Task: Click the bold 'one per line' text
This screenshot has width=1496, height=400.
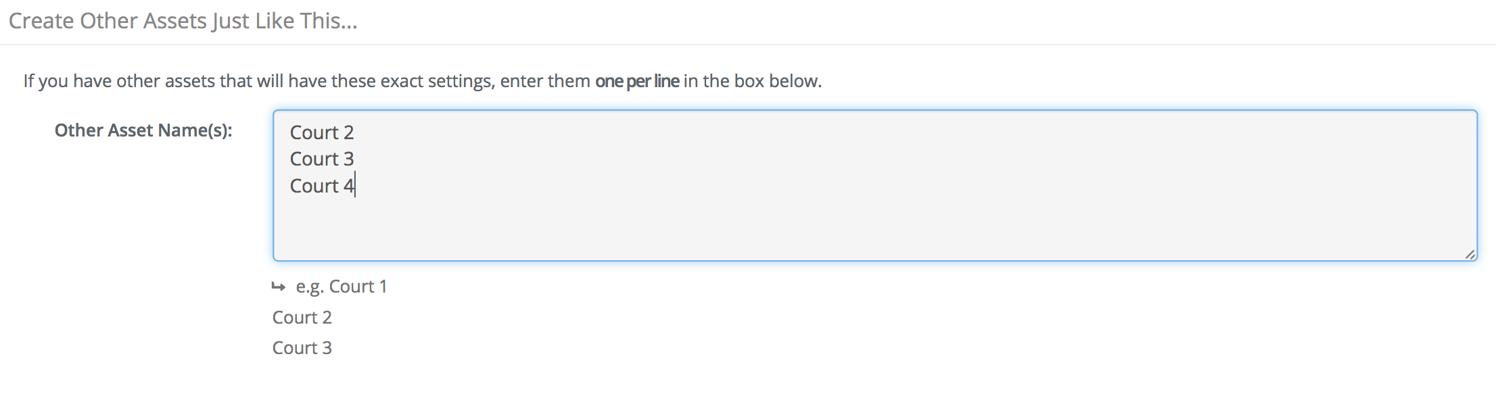Action: 637,81
